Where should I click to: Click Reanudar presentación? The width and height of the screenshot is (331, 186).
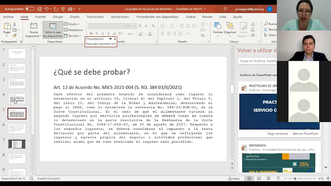tap(101, 44)
